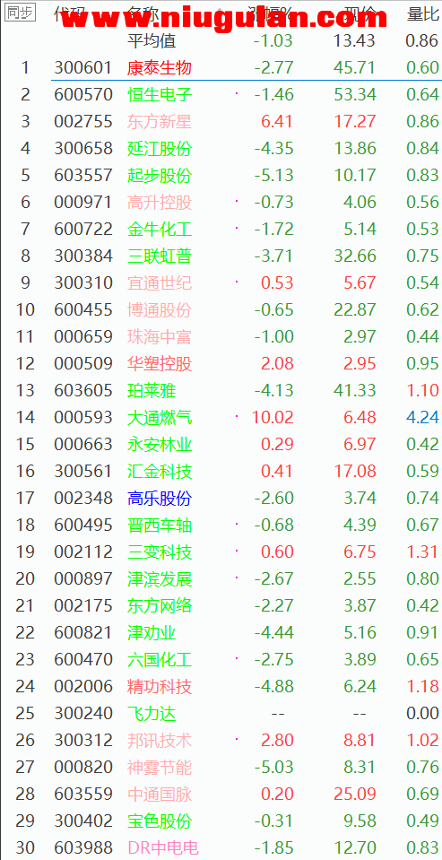Image resolution: width=442 pixels, height=860 pixels.
Task: Sort by 现价 column header
Action: pyautogui.click(x=360, y=13)
